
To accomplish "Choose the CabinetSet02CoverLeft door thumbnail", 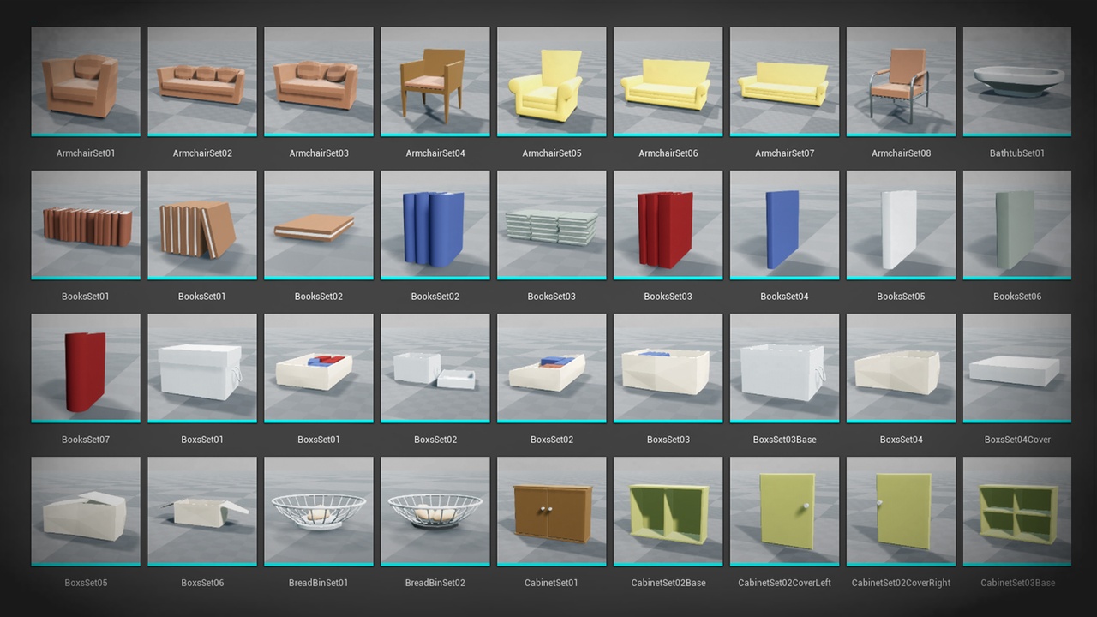I will point(785,511).
